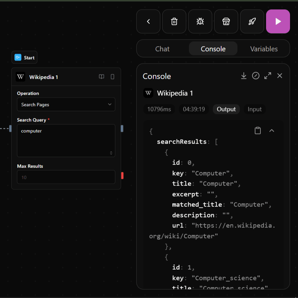This screenshot has width=298, height=298.
Task: Open the store icon in the toolbar
Action: (x=226, y=22)
